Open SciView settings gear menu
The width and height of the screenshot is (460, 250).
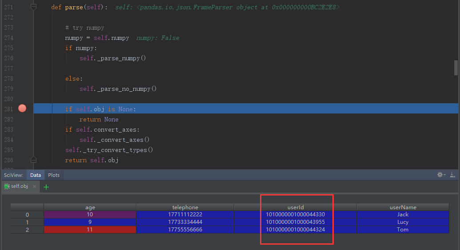[441, 175]
